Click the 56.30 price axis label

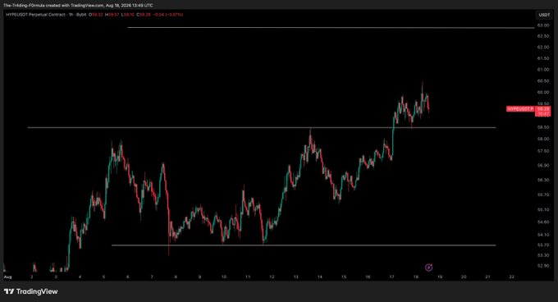tap(543, 180)
